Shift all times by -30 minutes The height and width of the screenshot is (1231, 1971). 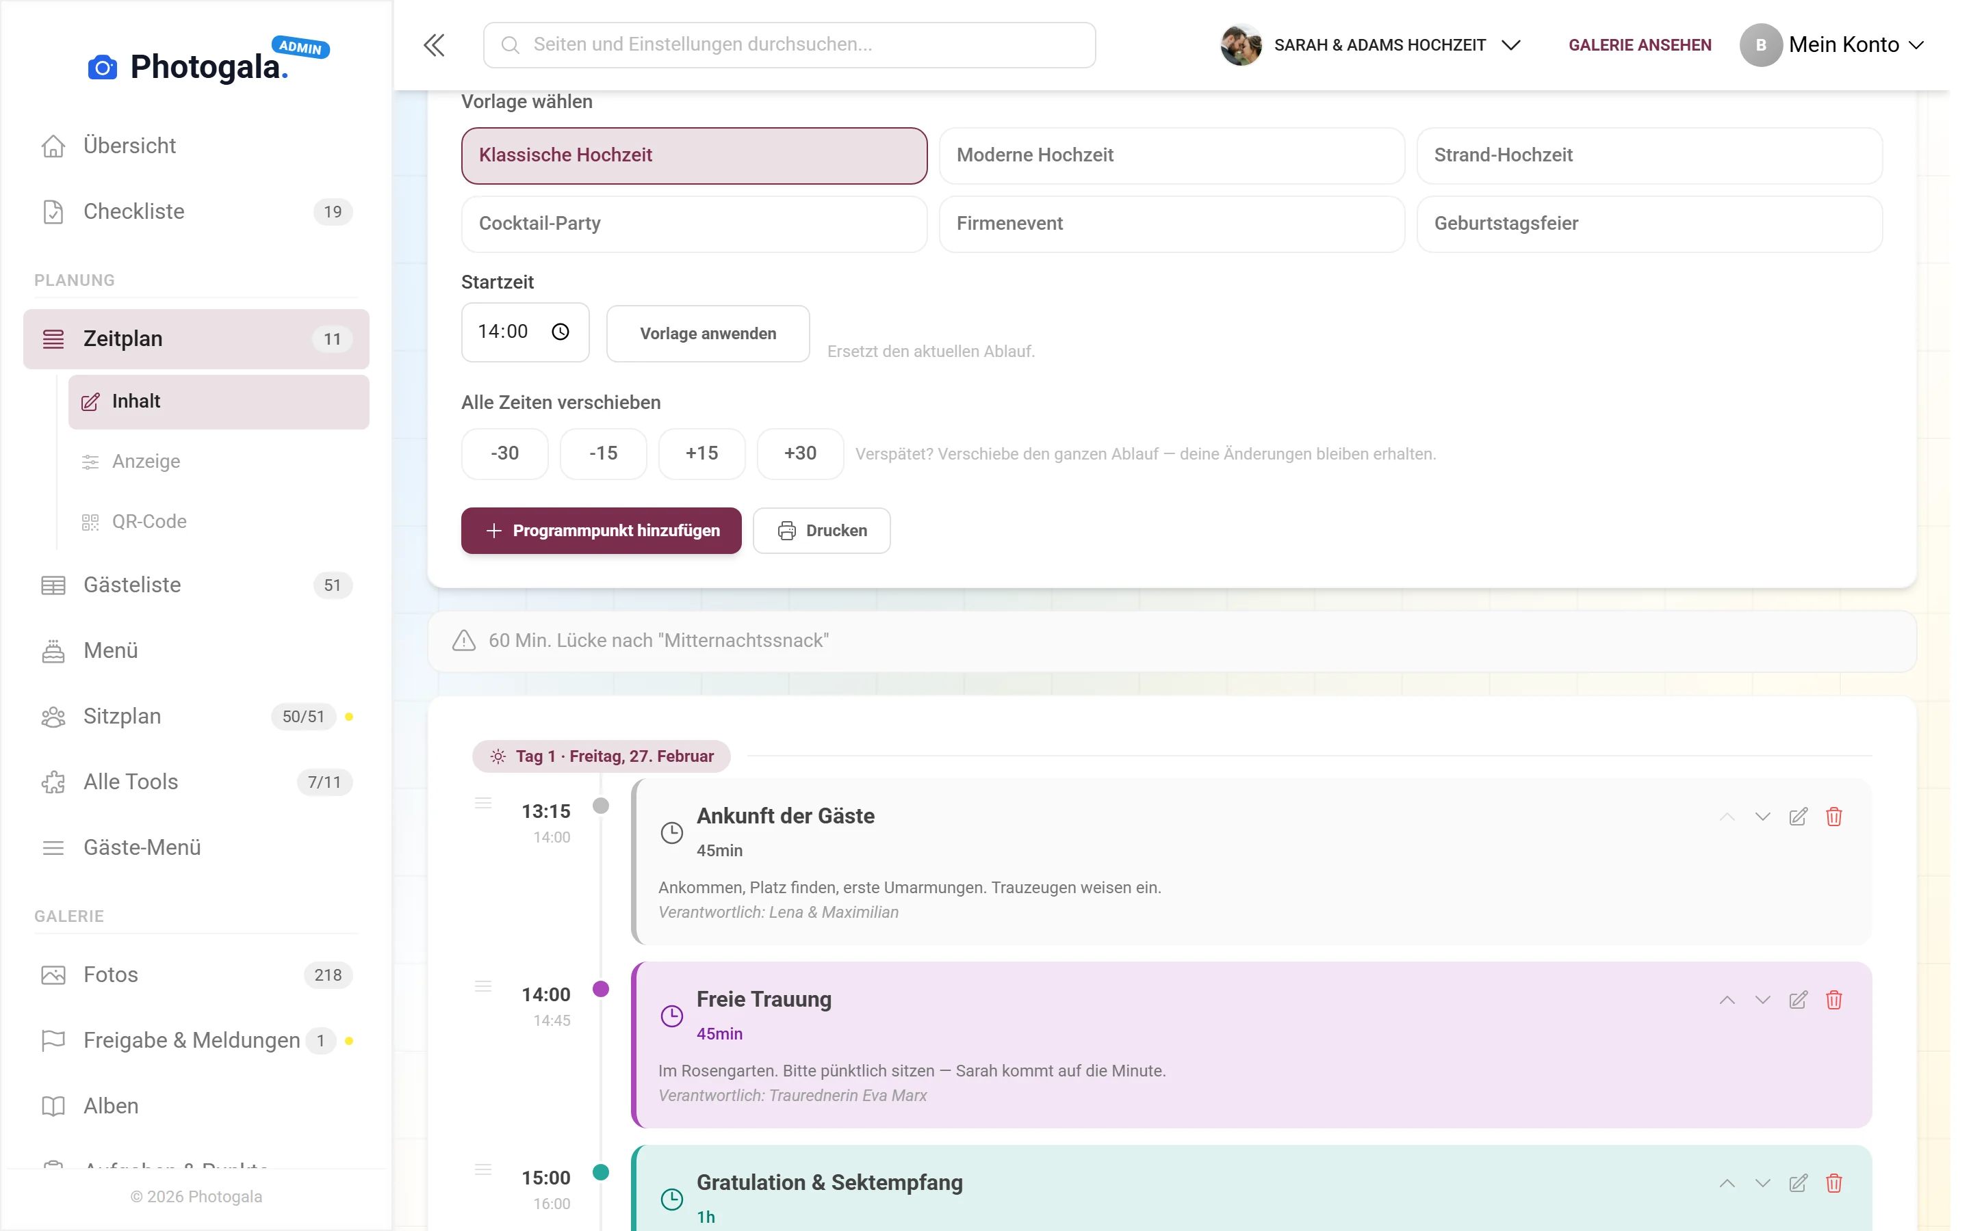(505, 453)
